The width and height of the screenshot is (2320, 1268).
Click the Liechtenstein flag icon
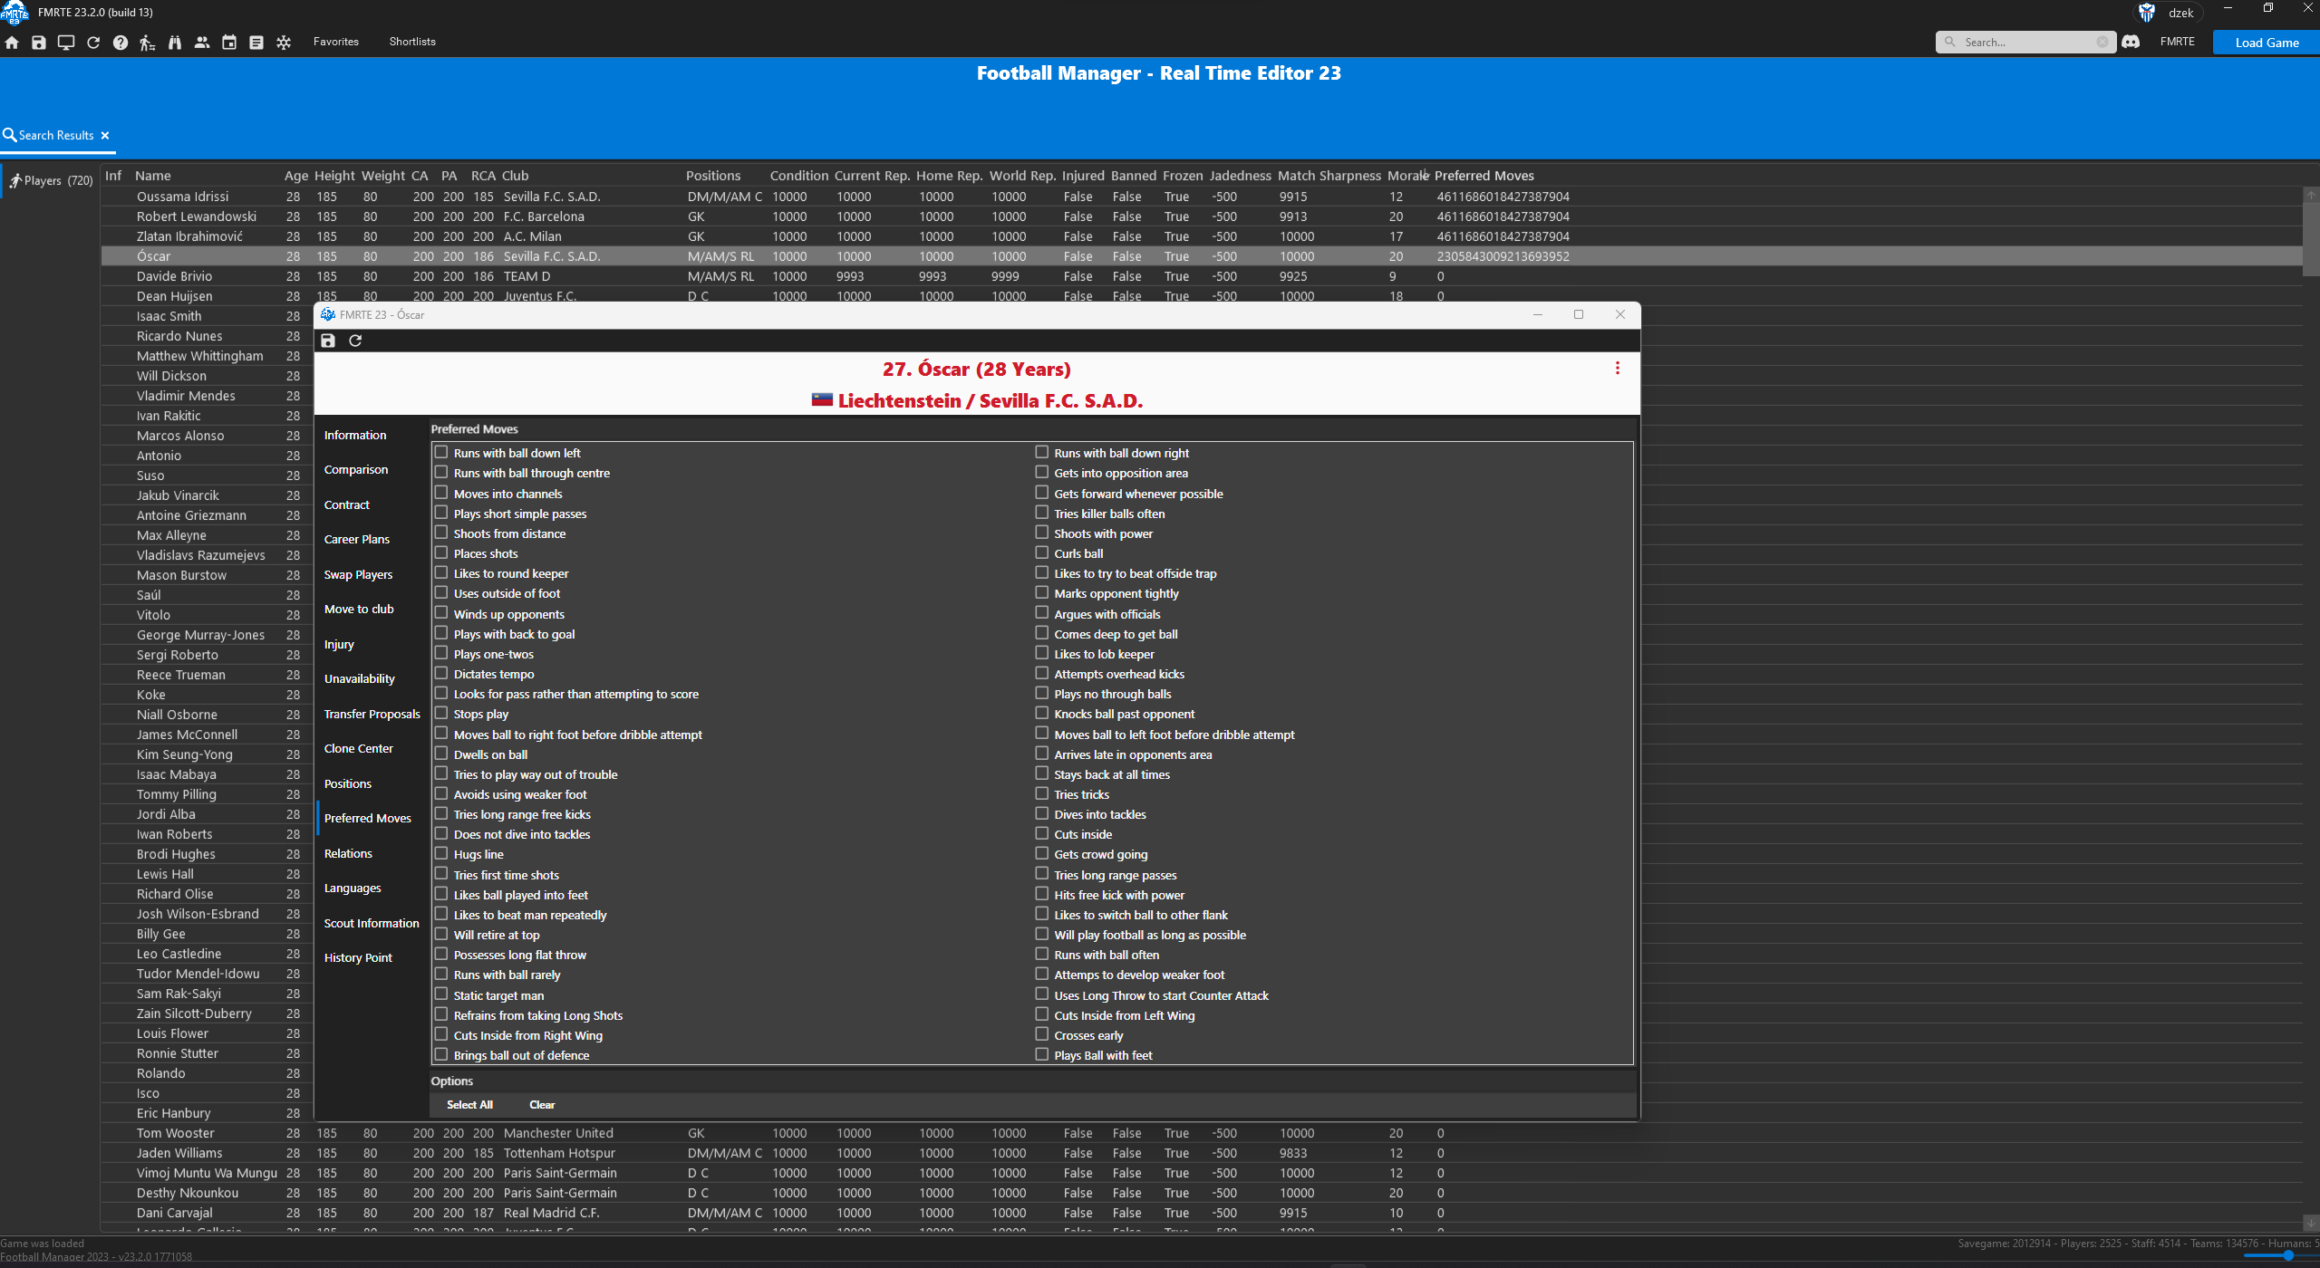(x=822, y=400)
